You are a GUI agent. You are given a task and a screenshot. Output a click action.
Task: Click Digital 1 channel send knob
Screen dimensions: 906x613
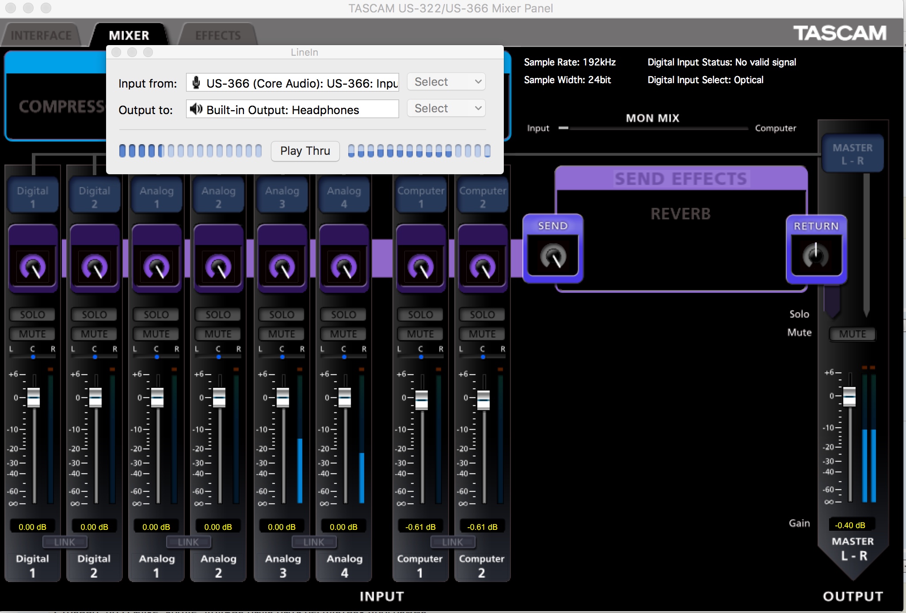pos(33,267)
